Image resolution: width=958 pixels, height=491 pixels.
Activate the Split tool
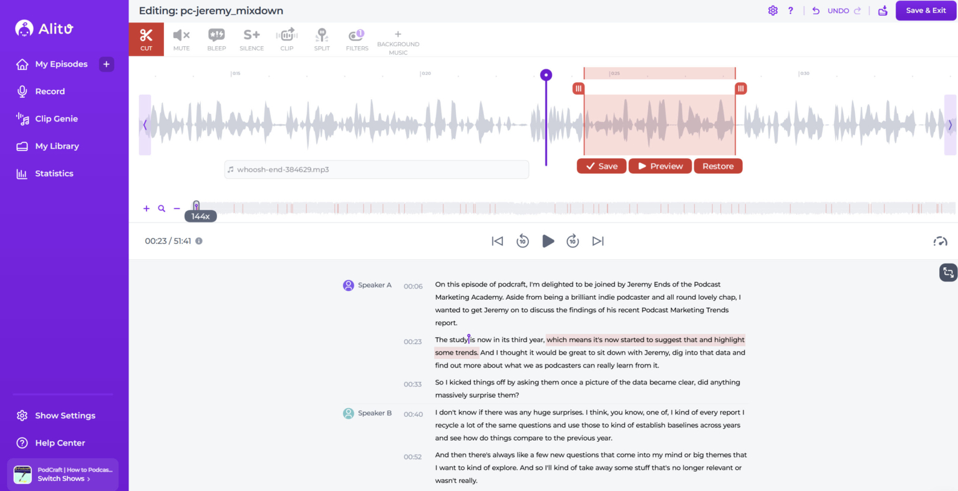(x=322, y=39)
